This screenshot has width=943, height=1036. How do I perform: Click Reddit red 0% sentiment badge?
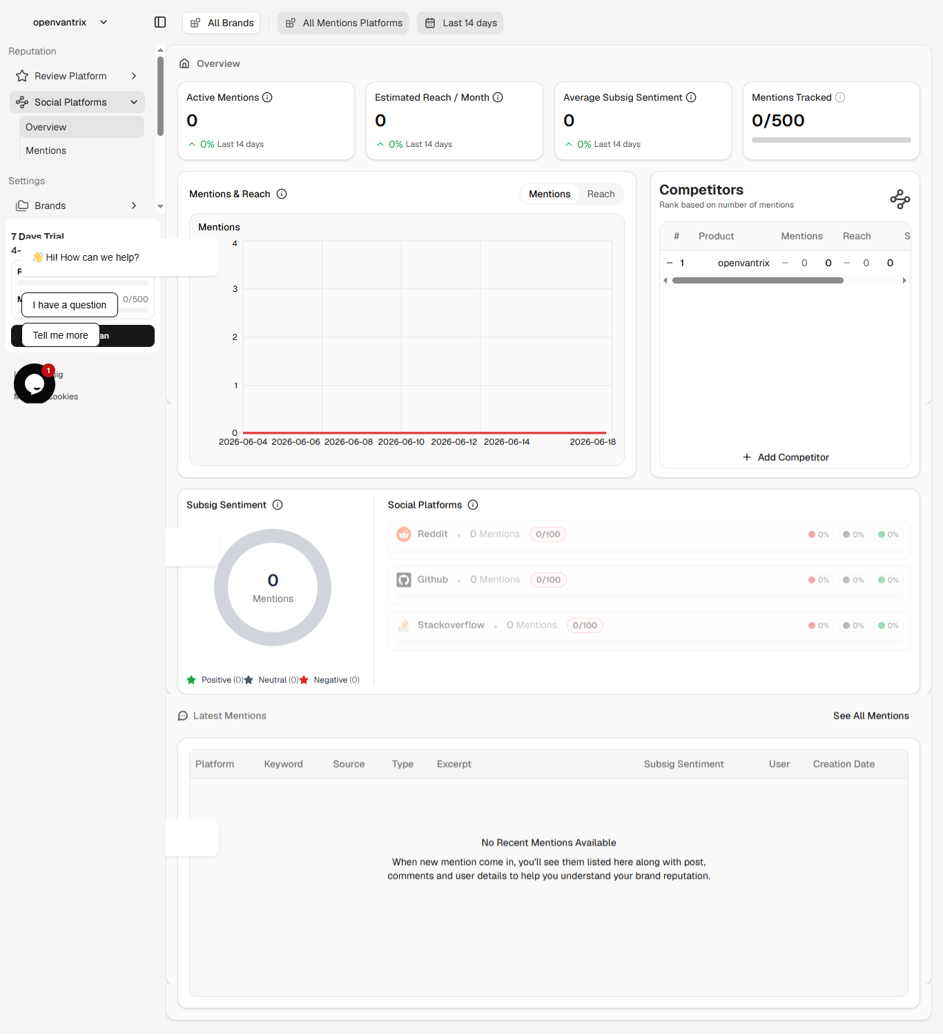pos(819,535)
